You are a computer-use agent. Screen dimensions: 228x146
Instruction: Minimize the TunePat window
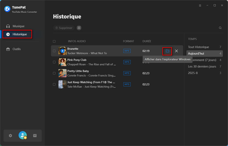207,6
